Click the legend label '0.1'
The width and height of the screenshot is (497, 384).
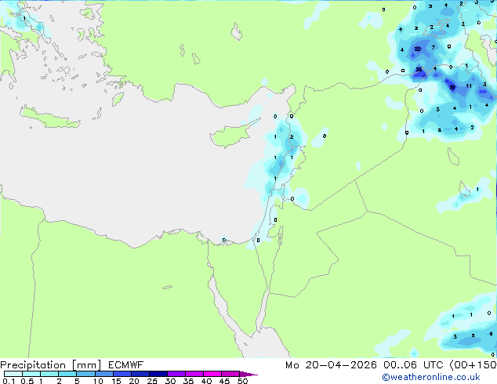tap(9, 381)
